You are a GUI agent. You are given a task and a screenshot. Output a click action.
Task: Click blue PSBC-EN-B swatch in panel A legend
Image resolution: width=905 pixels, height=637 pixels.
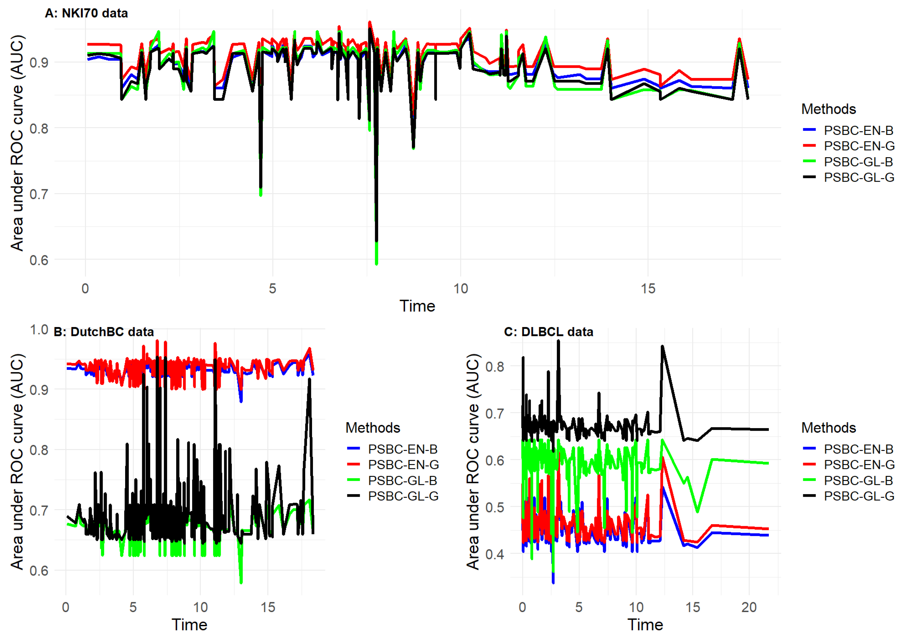click(x=809, y=129)
